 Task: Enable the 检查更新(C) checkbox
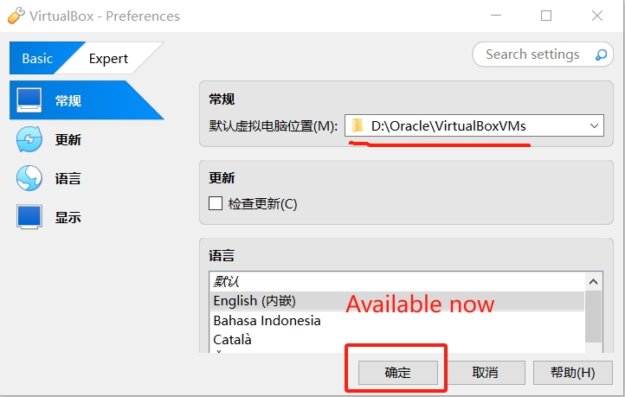(x=216, y=203)
